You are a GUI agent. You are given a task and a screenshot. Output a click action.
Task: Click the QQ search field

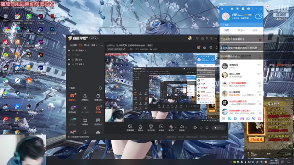(x=241, y=25)
